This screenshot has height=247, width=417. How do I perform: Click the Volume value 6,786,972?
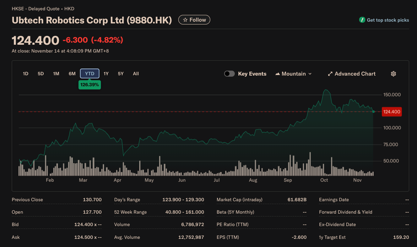pyautogui.click(x=193, y=225)
